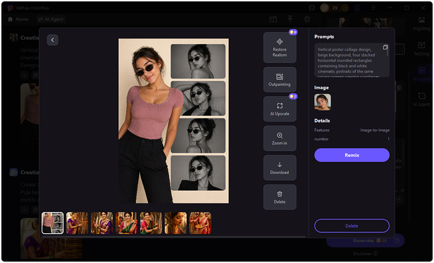
Task: Click the Image-to-Image feature value
Action: 375,130
